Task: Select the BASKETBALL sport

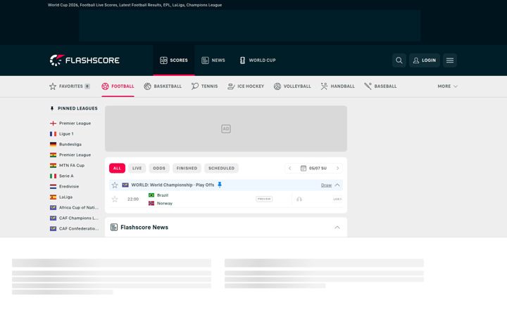Action: click(163, 86)
